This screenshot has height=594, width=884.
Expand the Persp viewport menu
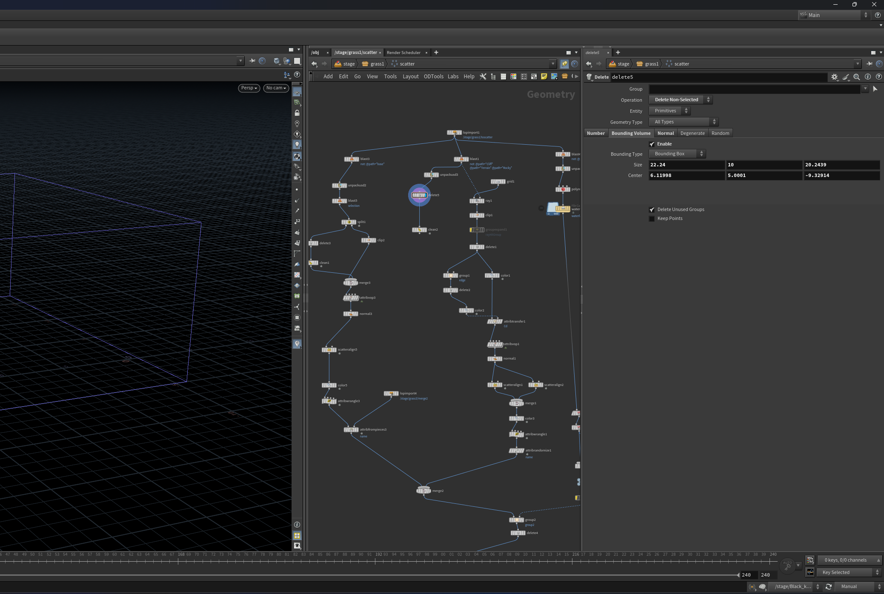click(x=249, y=88)
